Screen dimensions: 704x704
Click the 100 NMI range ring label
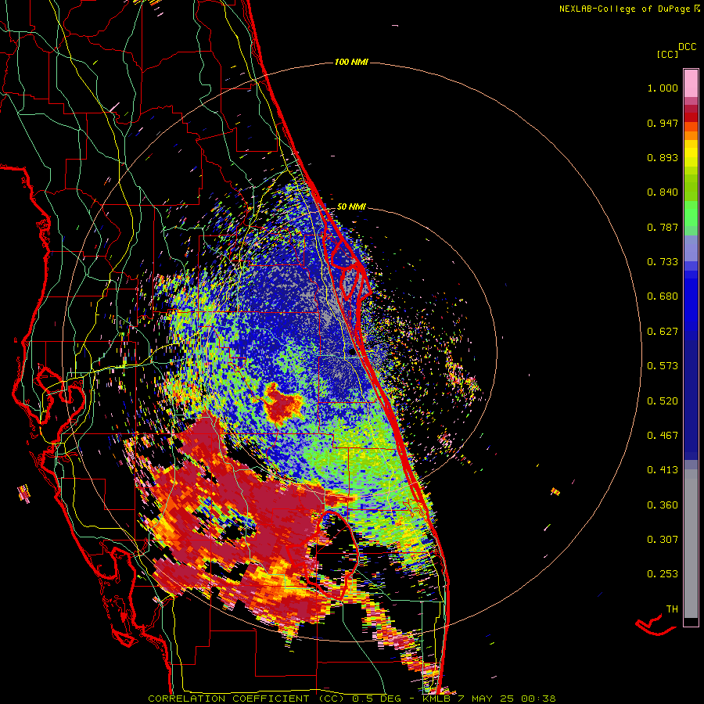pyautogui.click(x=351, y=62)
